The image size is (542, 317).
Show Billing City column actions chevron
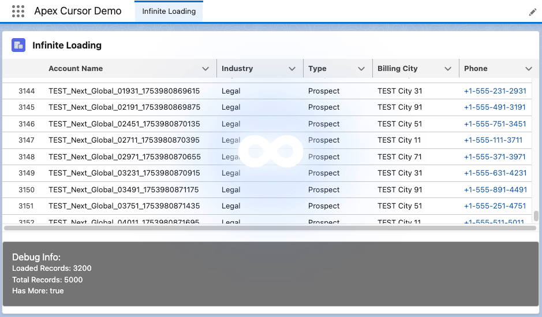click(448, 69)
